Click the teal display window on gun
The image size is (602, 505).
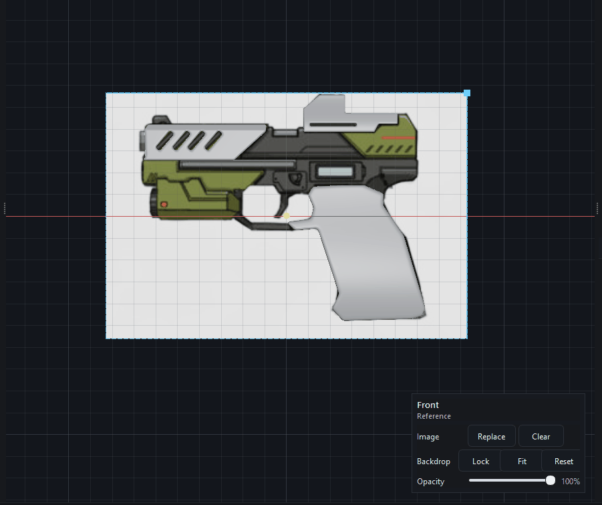click(x=334, y=172)
